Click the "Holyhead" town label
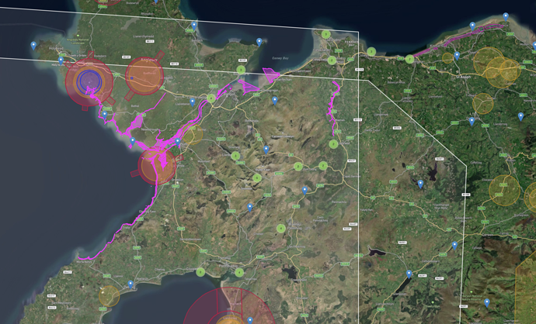 55,49
